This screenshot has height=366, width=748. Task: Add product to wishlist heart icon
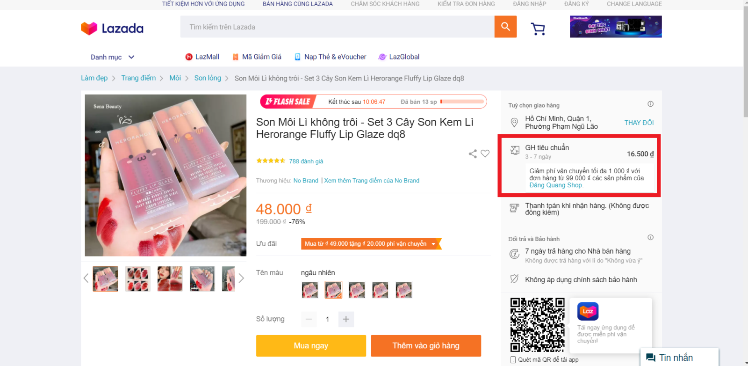(485, 154)
